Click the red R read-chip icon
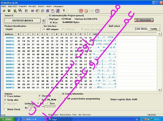The image size is (163, 121). pos(58,11)
